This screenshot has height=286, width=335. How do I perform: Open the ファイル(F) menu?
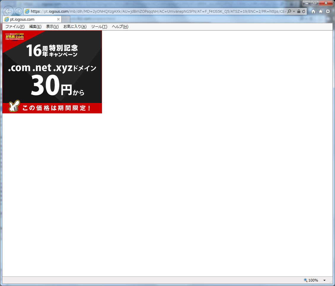click(15, 26)
